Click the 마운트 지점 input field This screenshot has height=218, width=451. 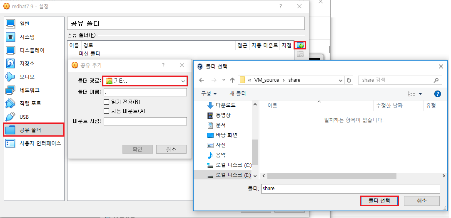(145, 121)
